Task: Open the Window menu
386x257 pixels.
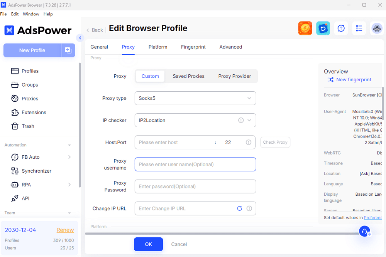Action: click(x=31, y=14)
